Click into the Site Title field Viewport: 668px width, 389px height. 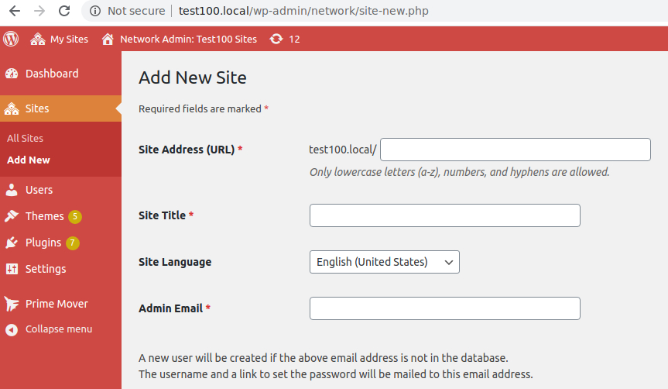coord(445,215)
